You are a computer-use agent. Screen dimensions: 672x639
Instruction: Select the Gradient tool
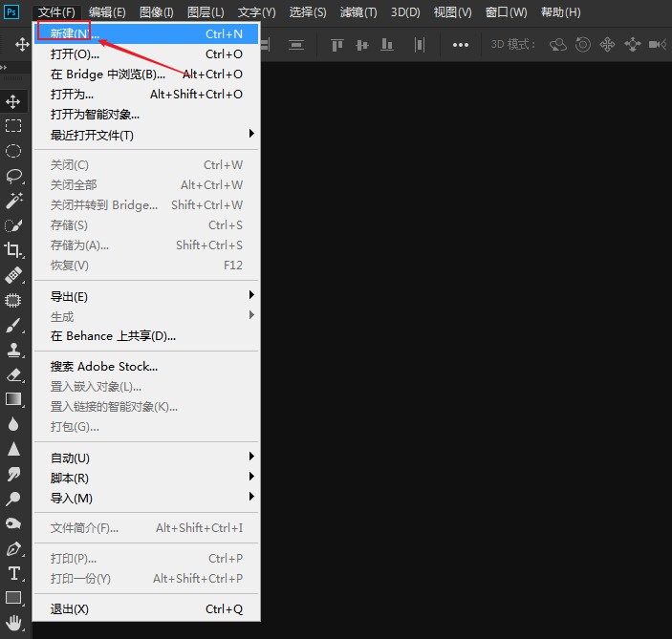click(x=14, y=399)
